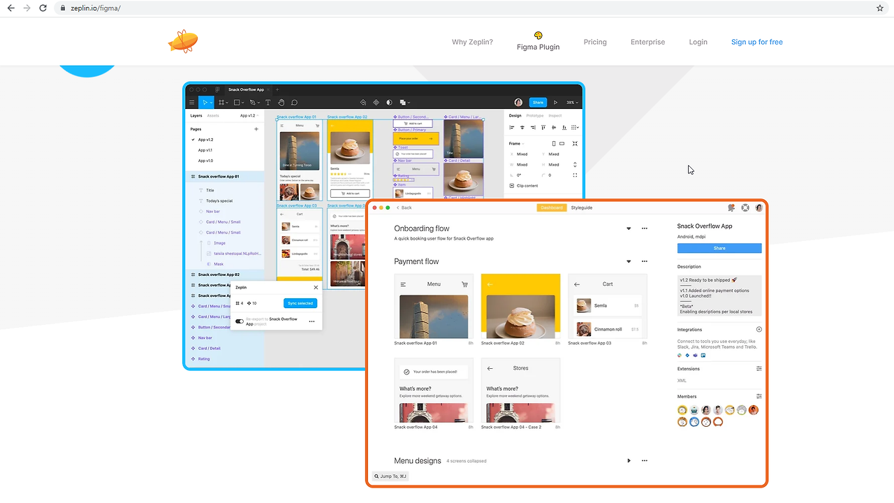Add a new Figma tab with plus

(277, 89)
